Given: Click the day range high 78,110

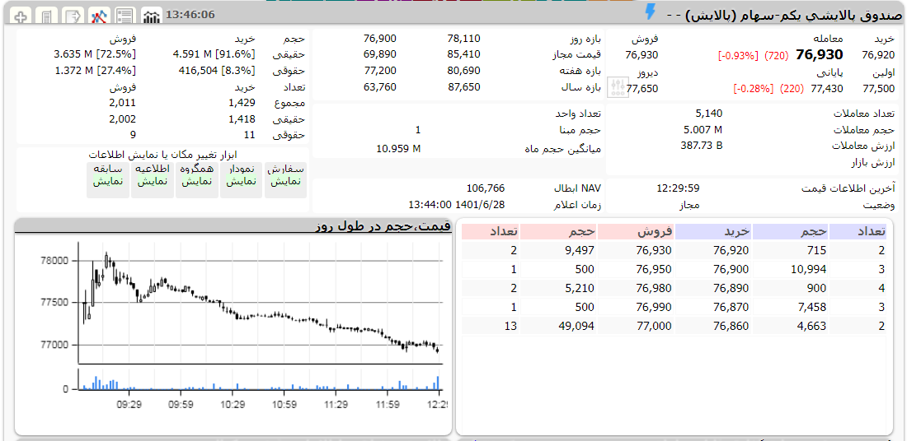Looking at the screenshot, I should (x=463, y=39).
